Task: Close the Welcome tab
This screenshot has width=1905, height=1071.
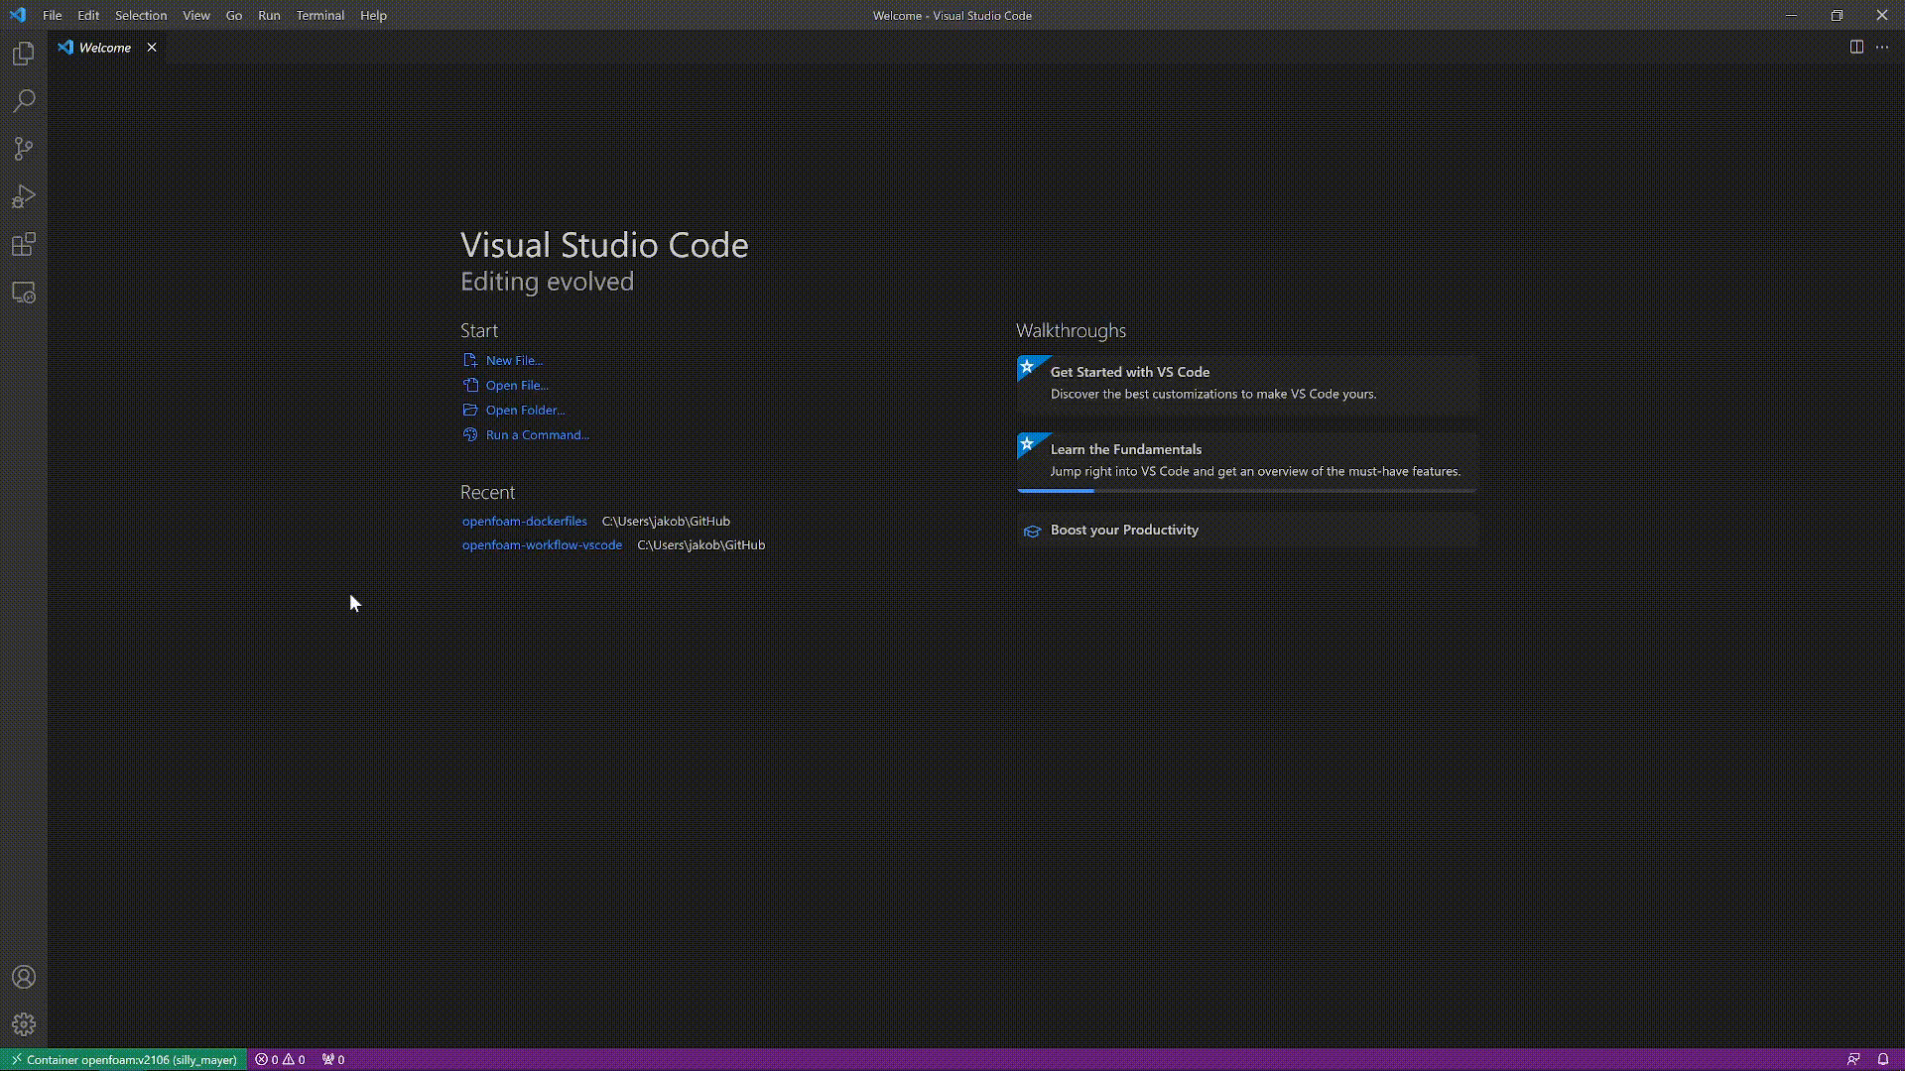Action: (152, 47)
